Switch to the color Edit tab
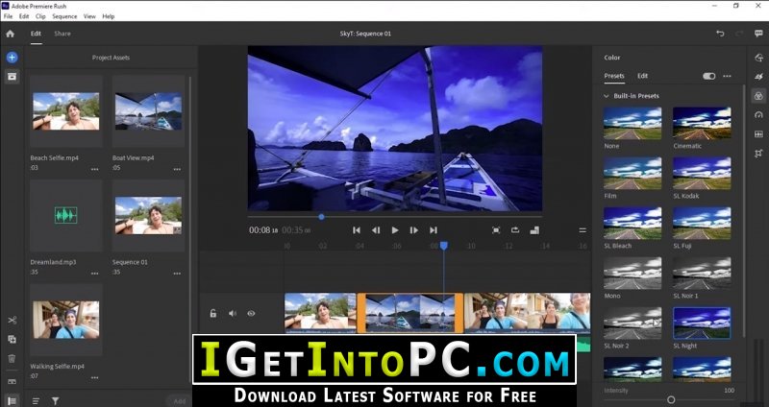769x407 pixels. pos(642,76)
